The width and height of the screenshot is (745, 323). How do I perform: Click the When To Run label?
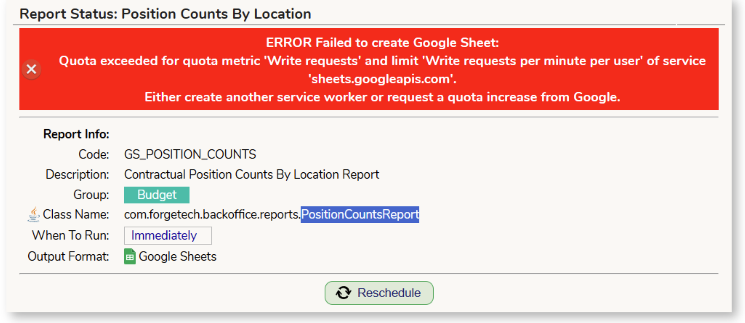pyautogui.click(x=71, y=235)
